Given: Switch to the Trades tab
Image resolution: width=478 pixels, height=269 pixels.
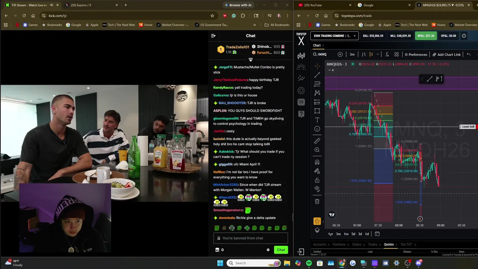Looking at the screenshot, I should click(373, 244).
